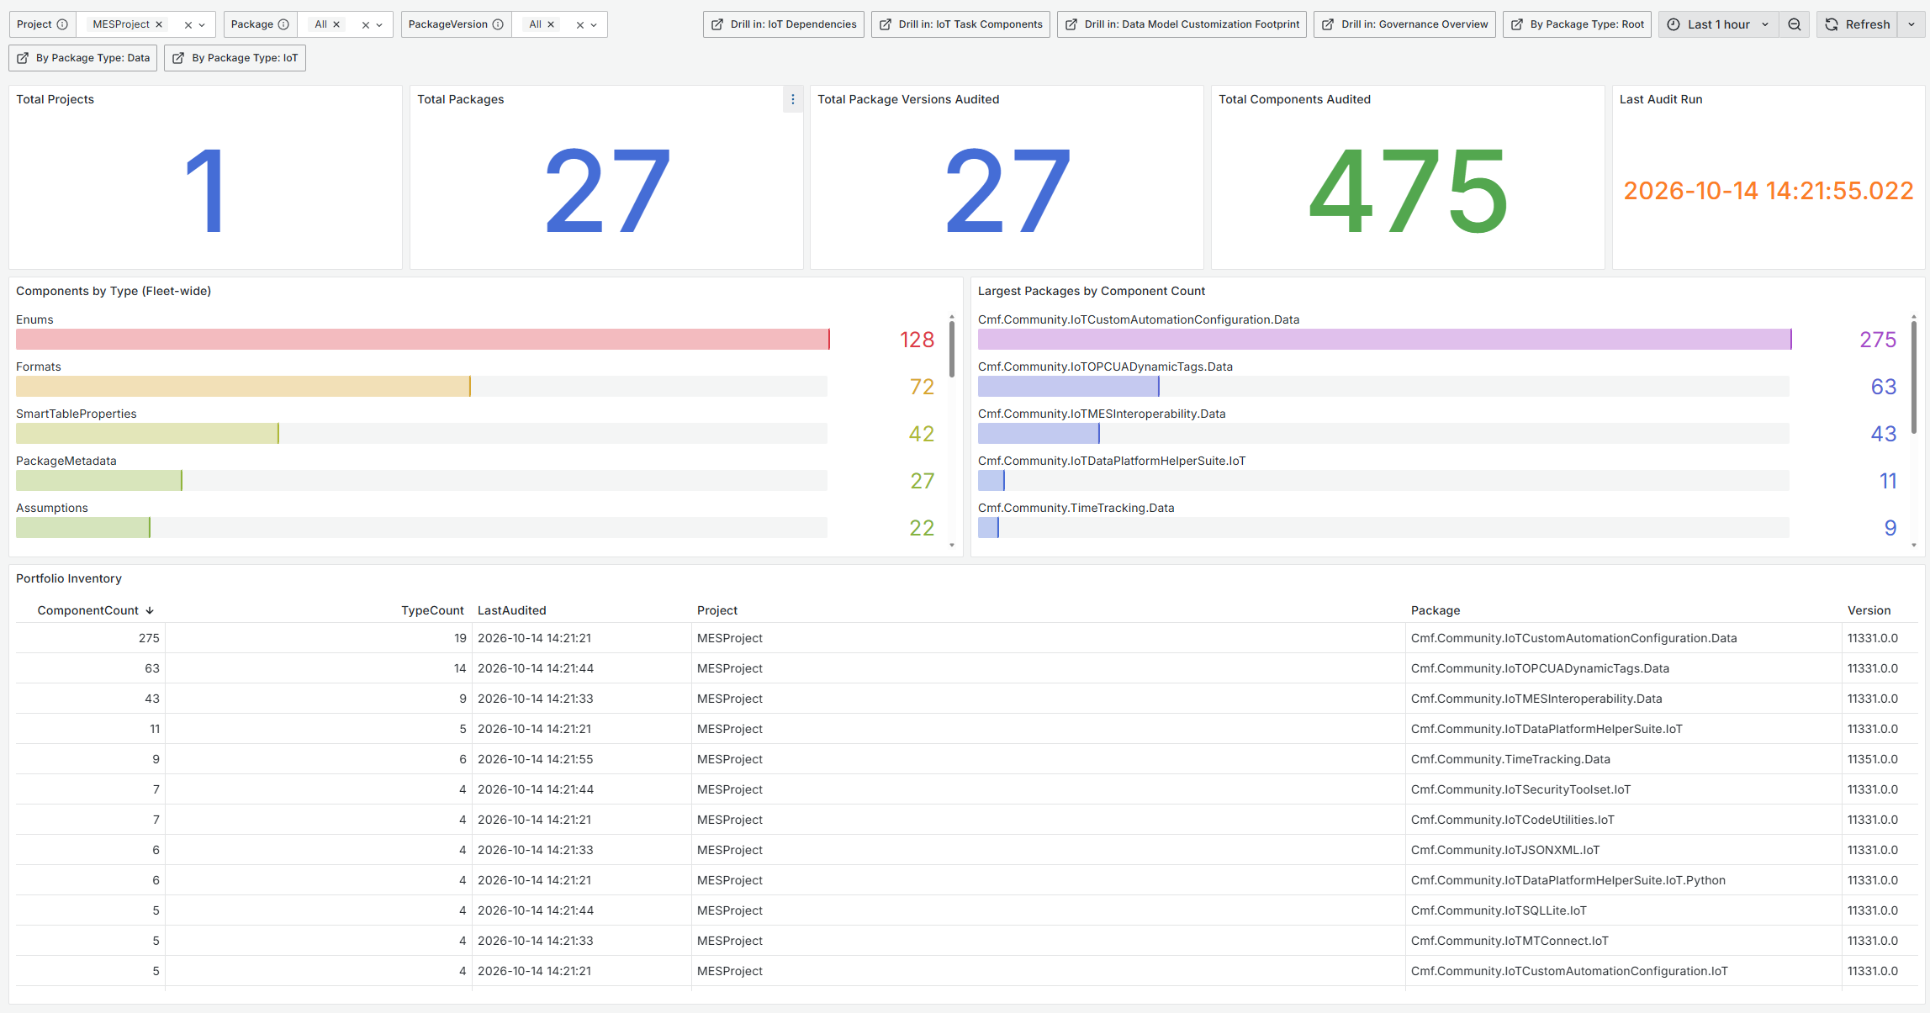Open By Package Type: IoT link

(x=235, y=58)
